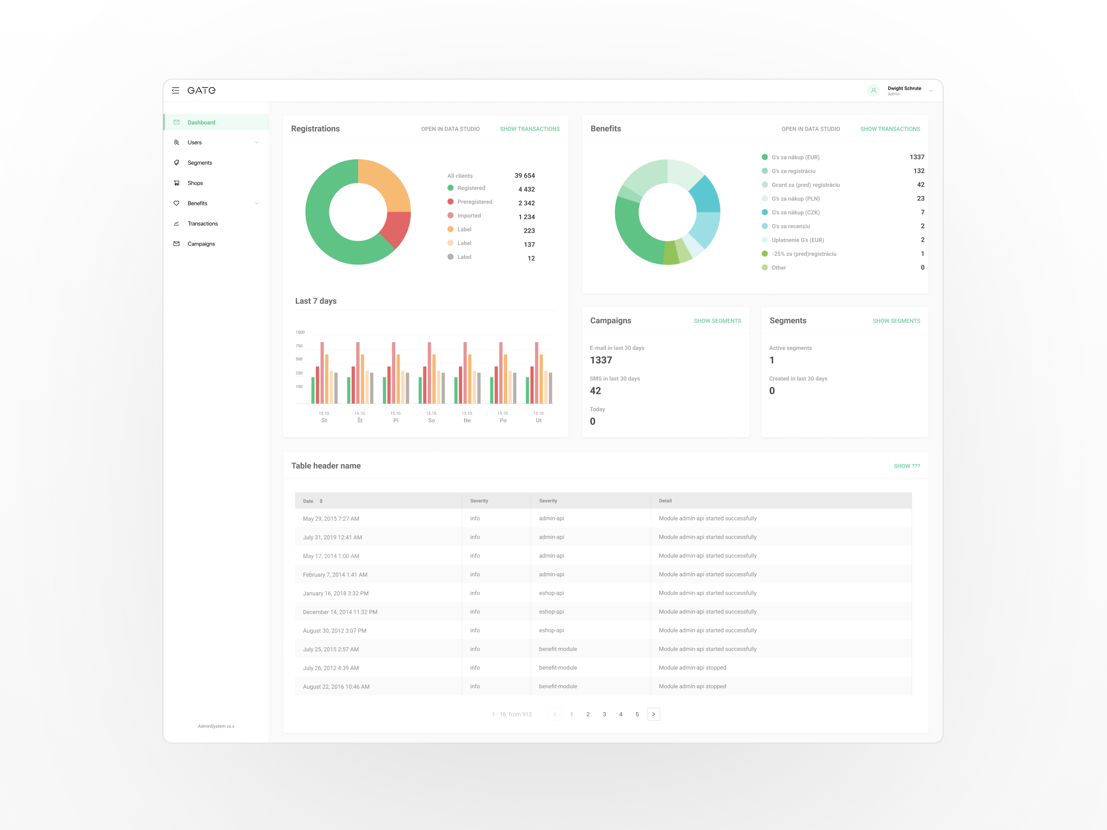Expand the Benefits submenu chevron
The height and width of the screenshot is (830, 1107).
point(257,203)
